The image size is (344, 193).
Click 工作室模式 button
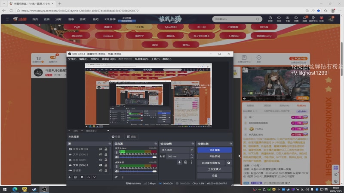click(x=215, y=169)
